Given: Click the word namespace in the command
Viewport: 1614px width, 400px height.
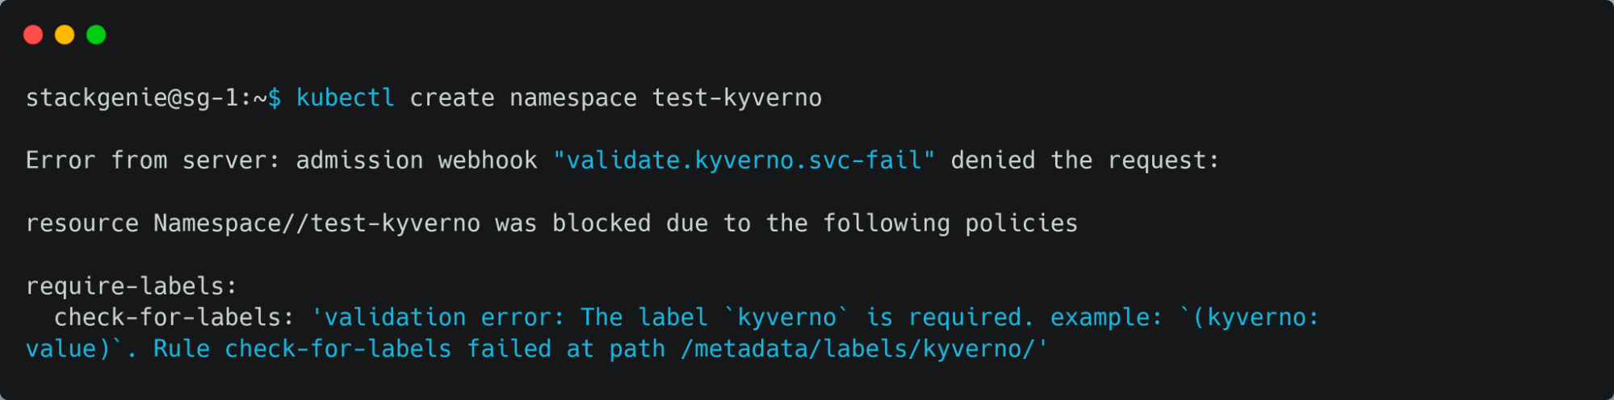Looking at the screenshot, I should [x=573, y=98].
